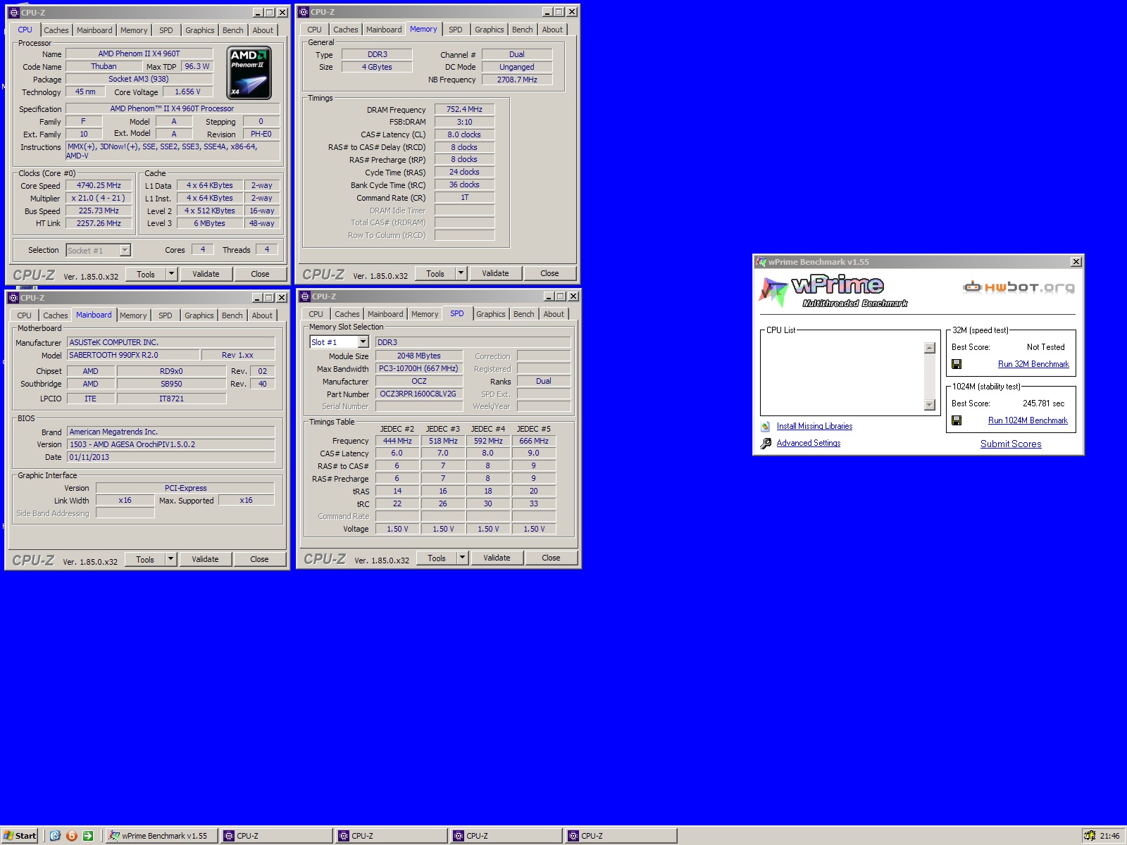The image size is (1127, 845).
Task: Click Tools button in the Mainboard window
Action: 145,559
